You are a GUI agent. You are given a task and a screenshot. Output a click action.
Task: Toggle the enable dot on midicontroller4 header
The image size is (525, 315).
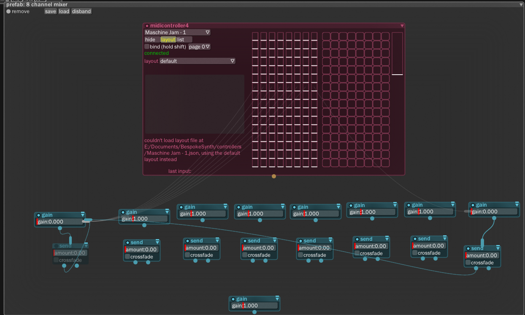coord(147,25)
